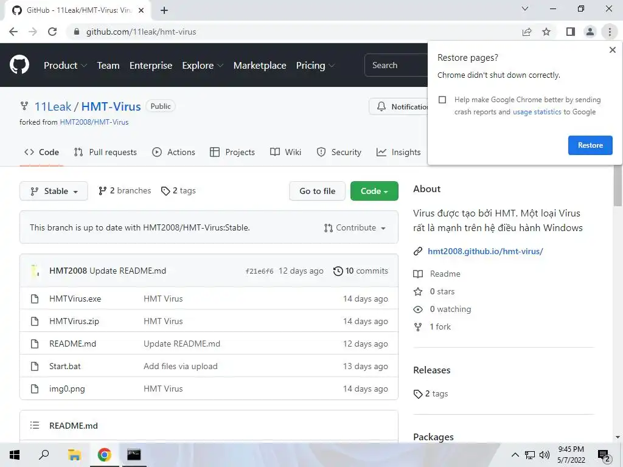Image resolution: width=623 pixels, height=467 pixels.
Task: Open the Command Prompt taskbar icon
Action: pyautogui.click(x=133, y=455)
